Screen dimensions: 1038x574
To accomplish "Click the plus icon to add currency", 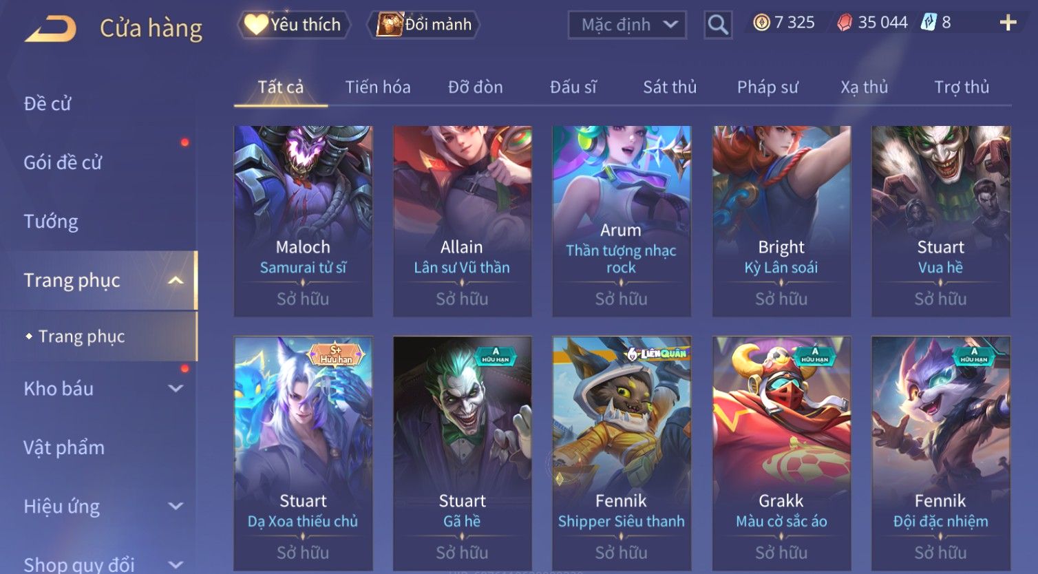I will click(1008, 23).
